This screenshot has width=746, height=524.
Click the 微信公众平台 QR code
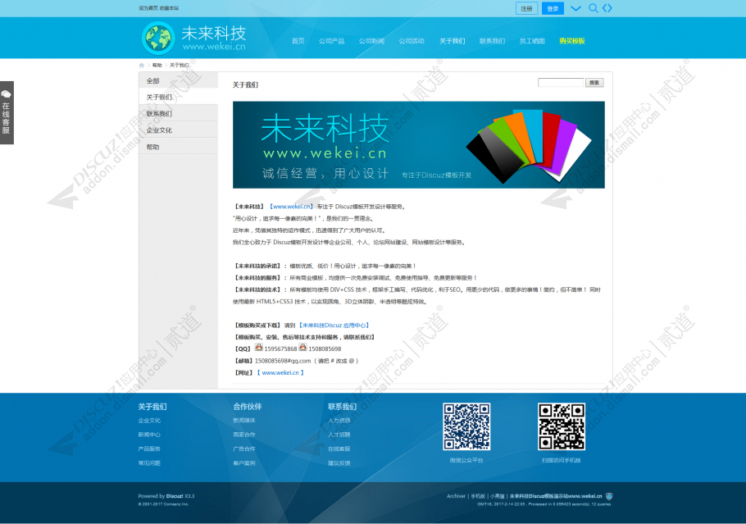tap(466, 426)
